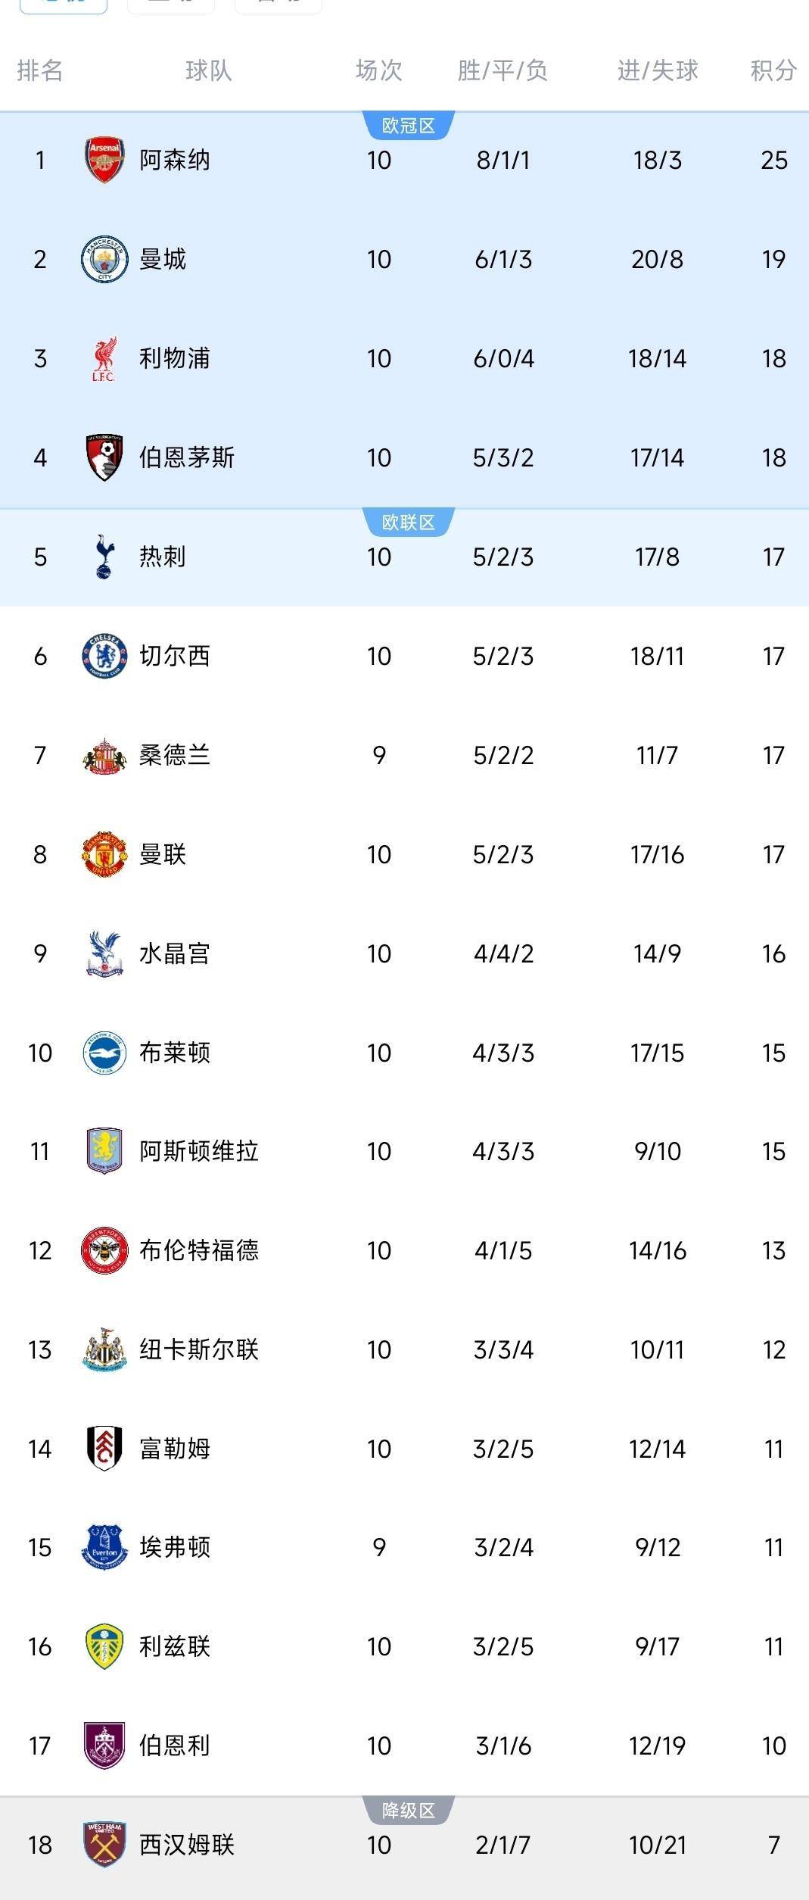Click the 降级区 zone label
The image size is (809, 1900).
pyautogui.click(x=409, y=1811)
